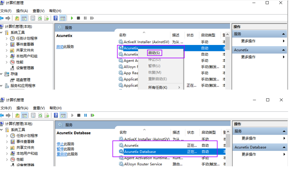Sort by 名称 column in upper window

point(123,35)
